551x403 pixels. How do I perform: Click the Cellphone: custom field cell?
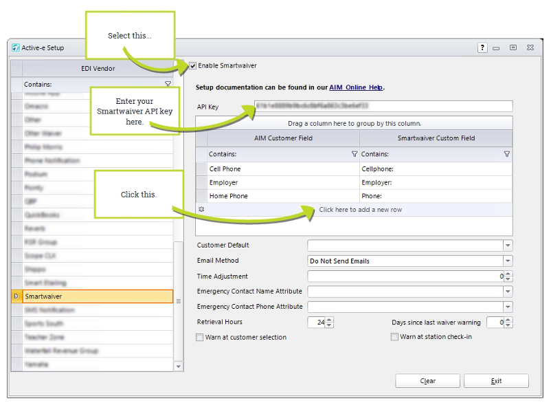click(436, 168)
